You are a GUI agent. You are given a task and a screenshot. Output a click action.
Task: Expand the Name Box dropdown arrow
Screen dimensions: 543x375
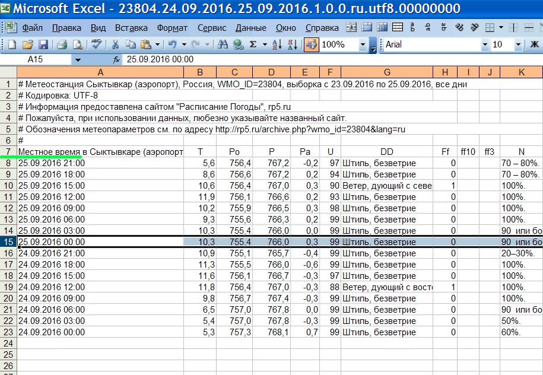pos(77,59)
